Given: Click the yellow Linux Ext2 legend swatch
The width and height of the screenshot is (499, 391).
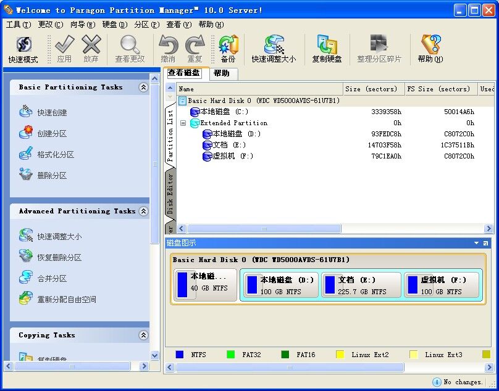Looking at the screenshot, I should pos(340,355).
